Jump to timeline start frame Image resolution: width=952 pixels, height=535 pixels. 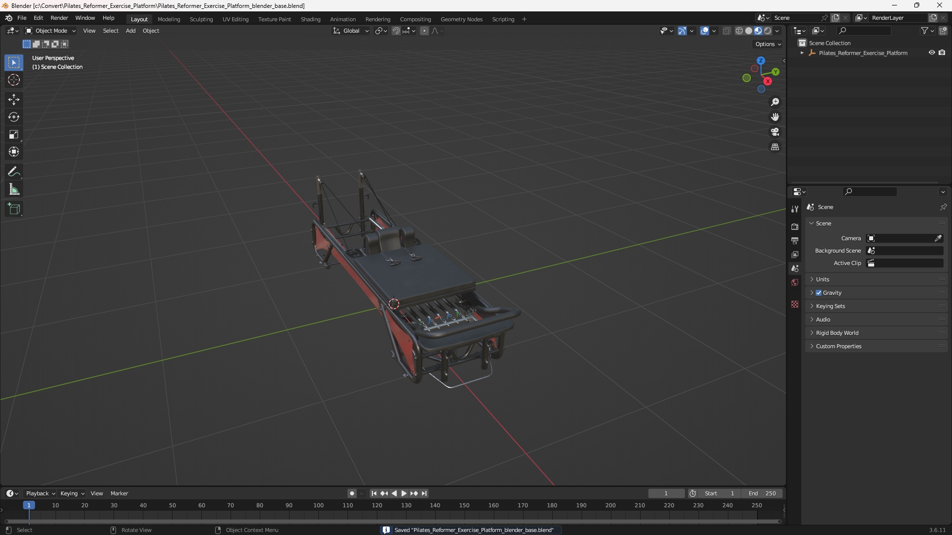pos(374,493)
